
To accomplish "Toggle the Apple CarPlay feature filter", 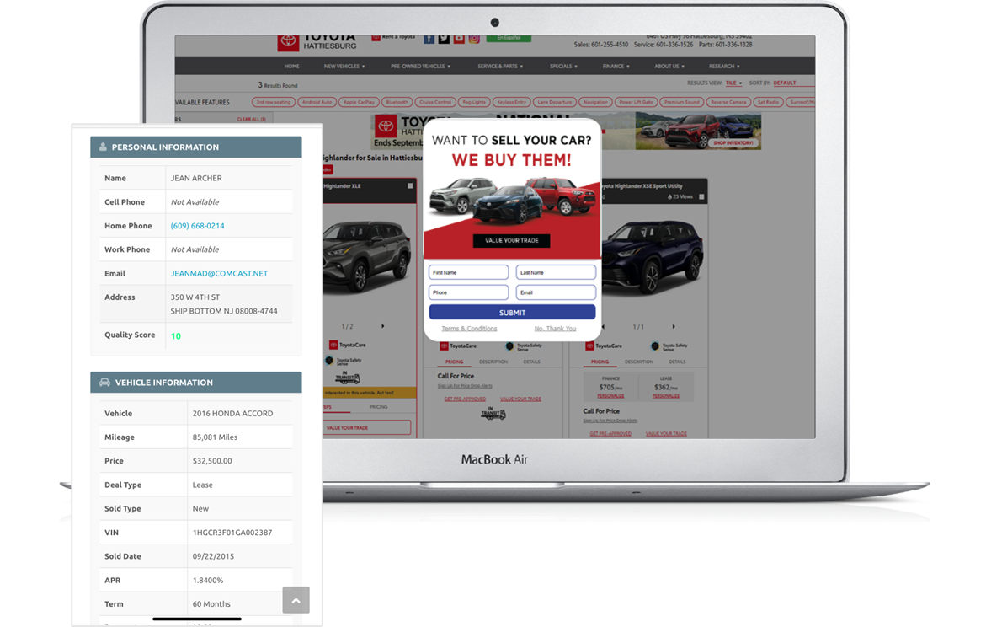I will [359, 102].
